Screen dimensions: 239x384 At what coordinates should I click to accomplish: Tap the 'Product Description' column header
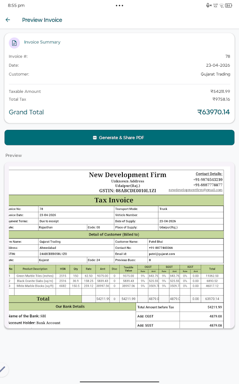[35, 269]
